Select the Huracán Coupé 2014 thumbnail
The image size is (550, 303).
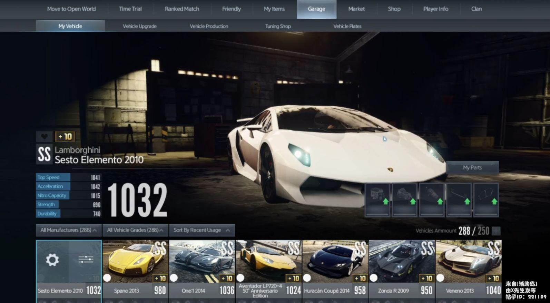[x=335, y=261]
